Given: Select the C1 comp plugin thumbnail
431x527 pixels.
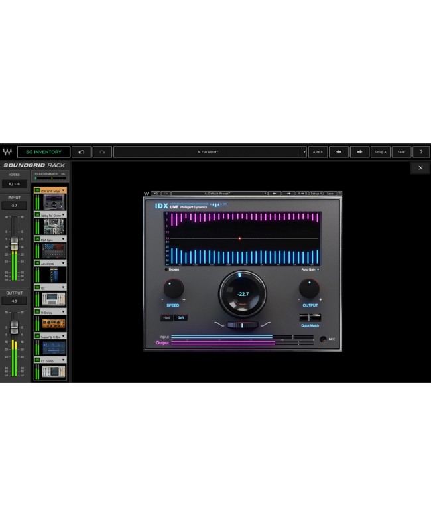Looking at the screenshot, I should (54, 372).
